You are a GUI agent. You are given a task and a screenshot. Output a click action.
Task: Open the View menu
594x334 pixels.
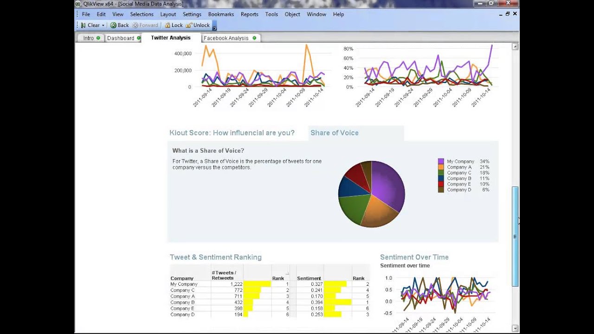point(118,14)
